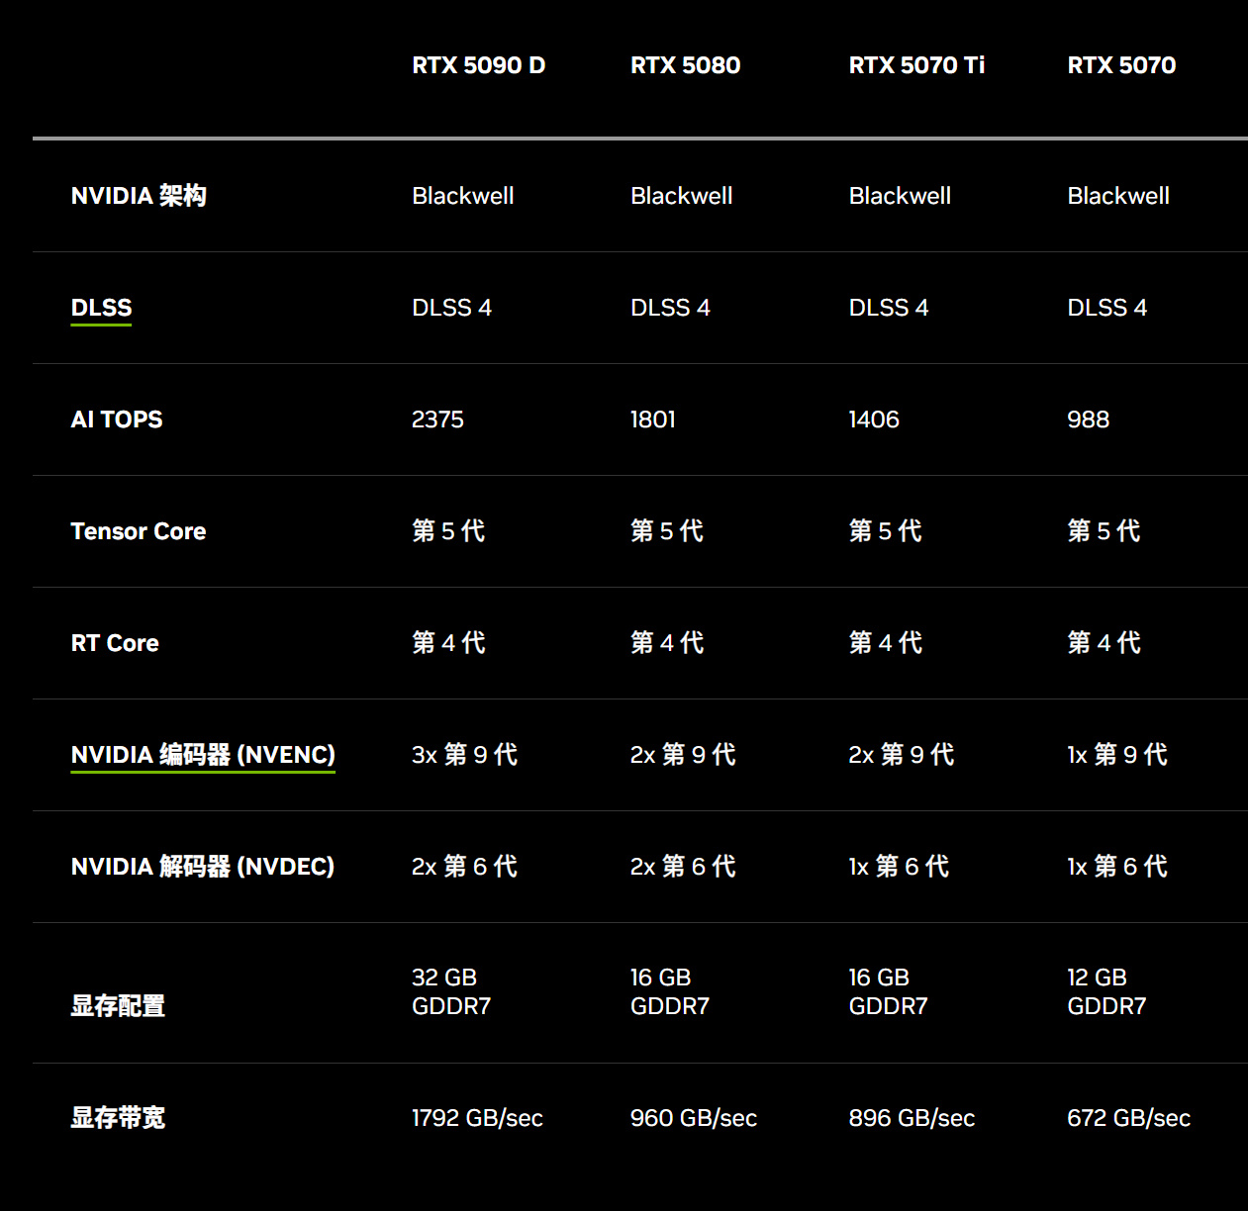Select the RTX 5070 Ti column header
Viewport: 1248px width, 1211px height.
coord(916,65)
